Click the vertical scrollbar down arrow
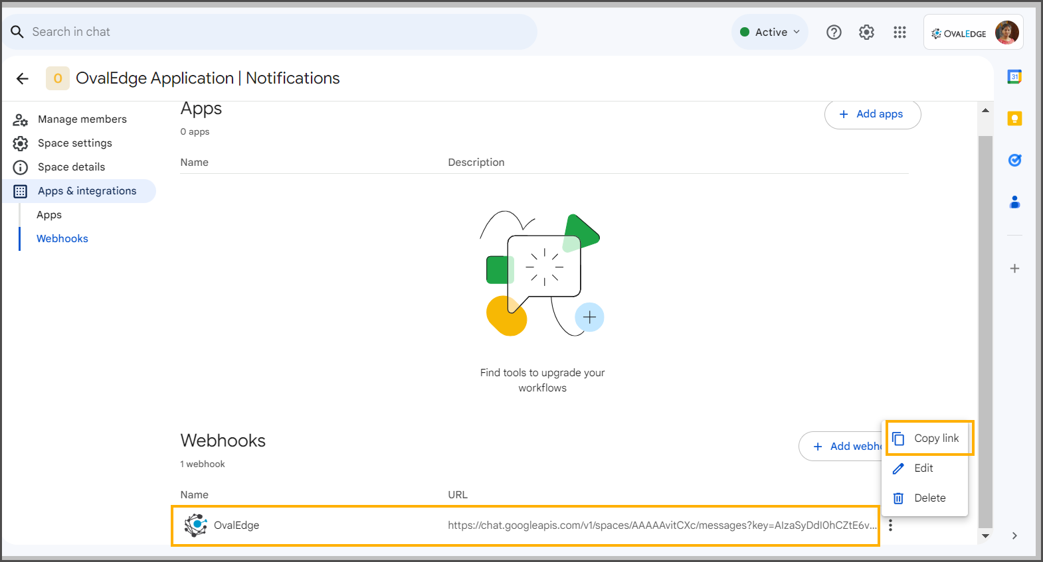Screen dimensions: 1043x562 985,535
